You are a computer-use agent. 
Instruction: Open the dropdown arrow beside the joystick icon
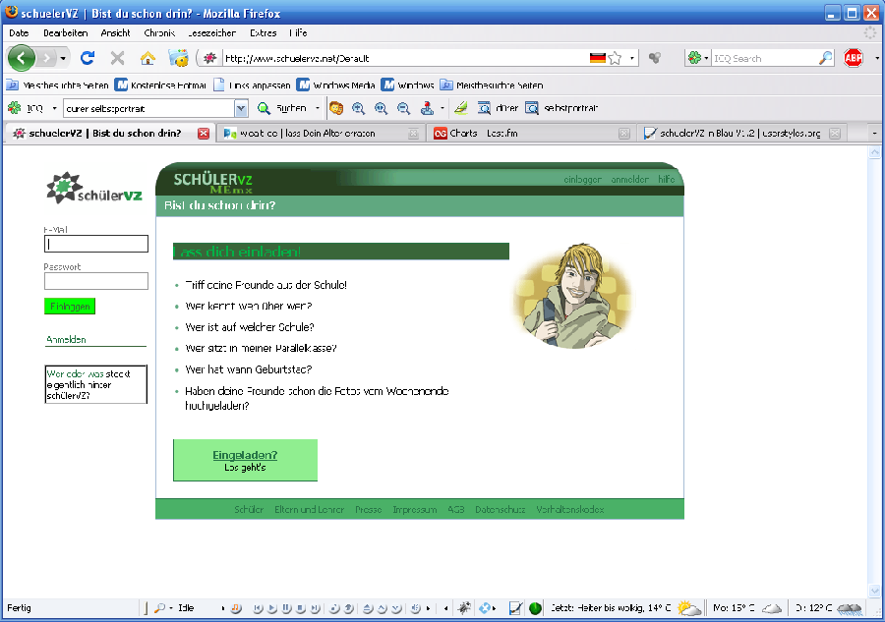click(442, 108)
